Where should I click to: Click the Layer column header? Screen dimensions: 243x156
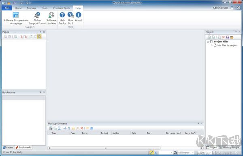click(90, 133)
